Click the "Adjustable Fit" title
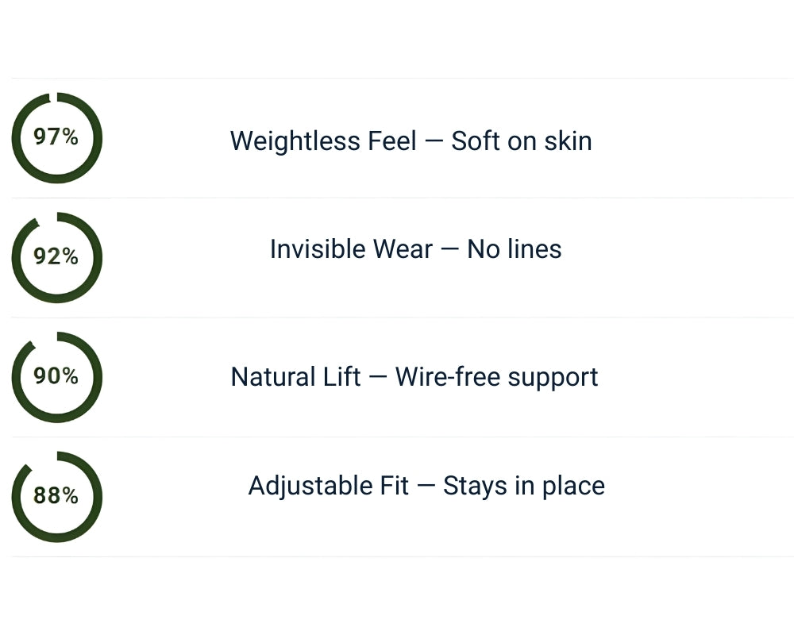This screenshot has height=635, width=794. (328, 485)
